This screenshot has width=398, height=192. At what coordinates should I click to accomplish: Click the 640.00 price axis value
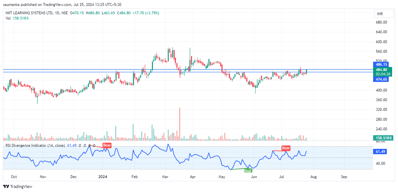point(381,32)
